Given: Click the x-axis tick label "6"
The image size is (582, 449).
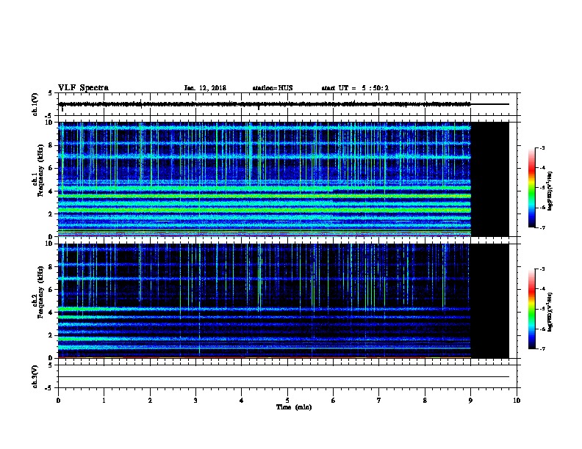Looking at the screenshot, I should [x=333, y=400].
